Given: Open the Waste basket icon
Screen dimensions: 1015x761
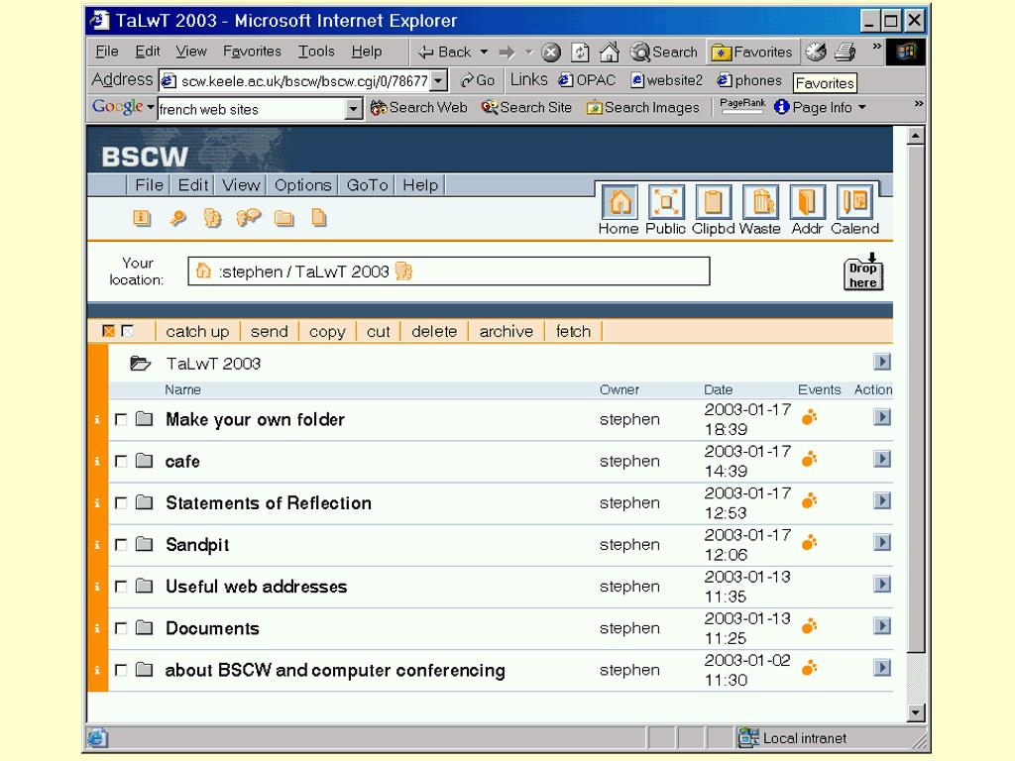Looking at the screenshot, I should [x=760, y=202].
